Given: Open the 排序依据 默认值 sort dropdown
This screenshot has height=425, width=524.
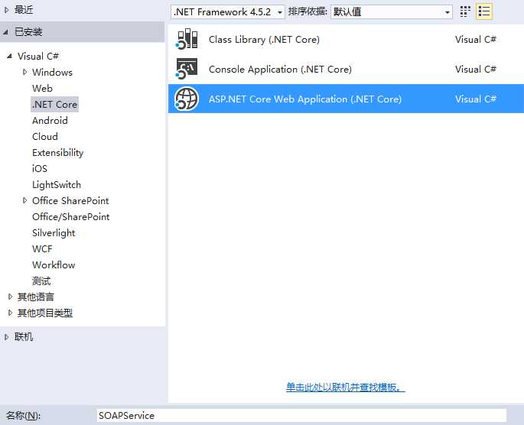Looking at the screenshot, I should [x=392, y=12].
